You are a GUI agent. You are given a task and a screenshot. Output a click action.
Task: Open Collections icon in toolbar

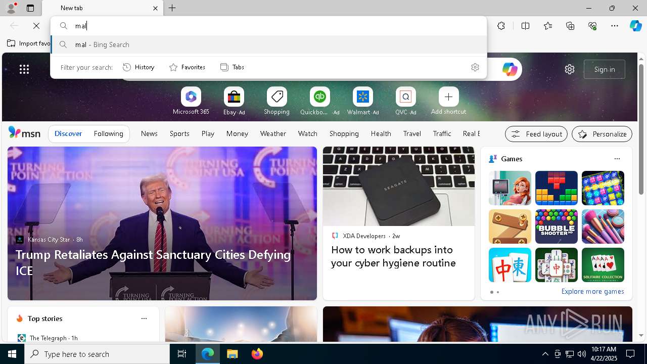[570, 26]
